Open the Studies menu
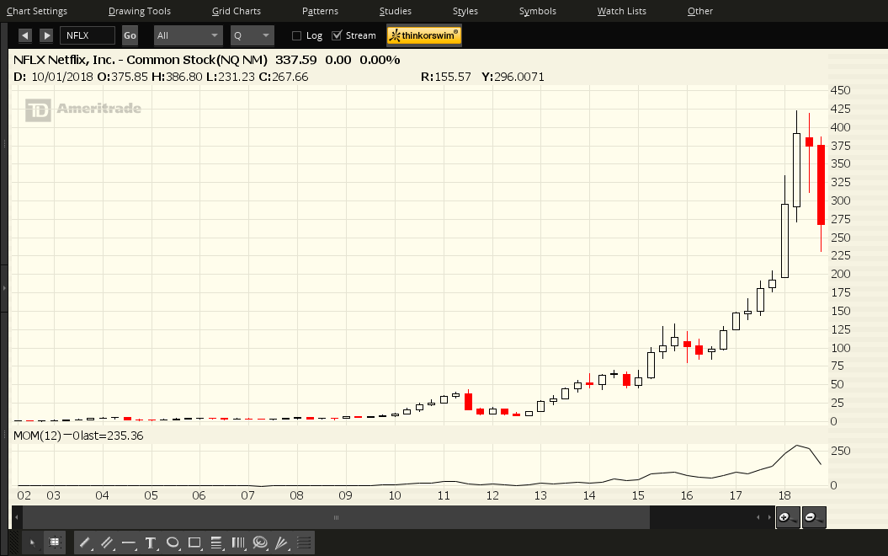 point(396,11)
